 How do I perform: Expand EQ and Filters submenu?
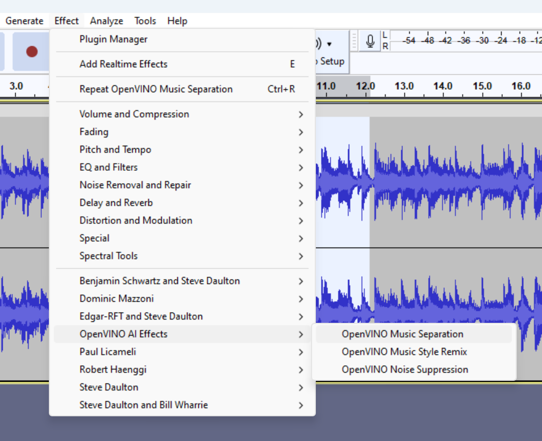[182, 167]
